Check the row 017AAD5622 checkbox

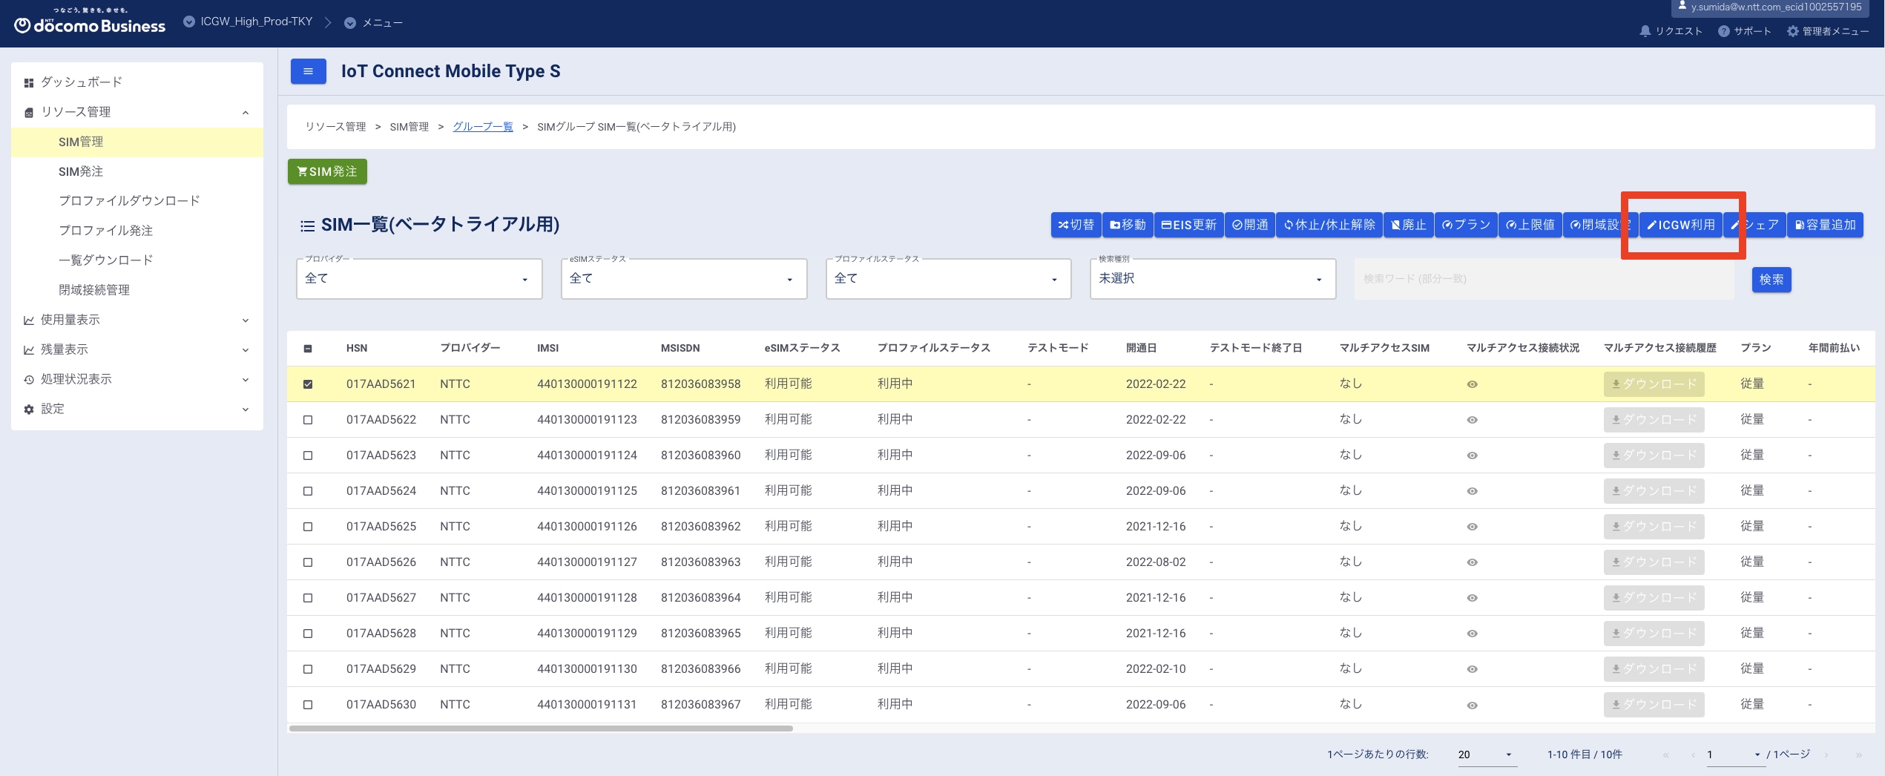tap(308, 420)
